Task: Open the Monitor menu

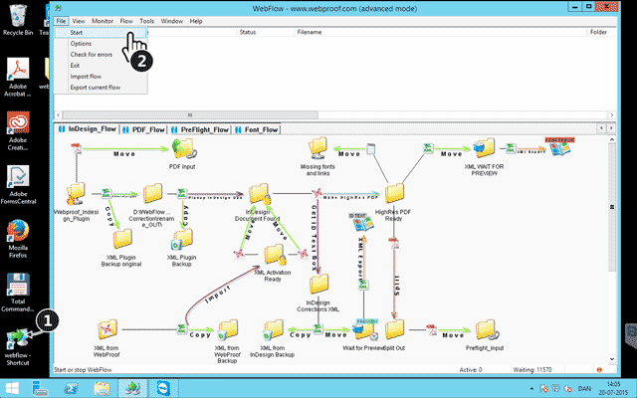Action: 103,21
